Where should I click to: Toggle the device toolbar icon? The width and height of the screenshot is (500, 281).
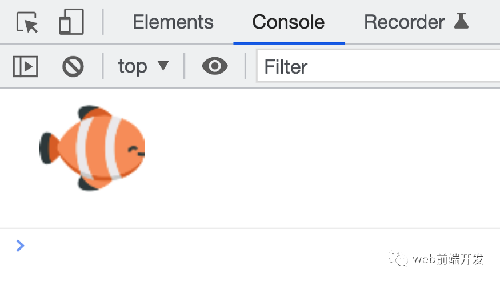point(71,22)
